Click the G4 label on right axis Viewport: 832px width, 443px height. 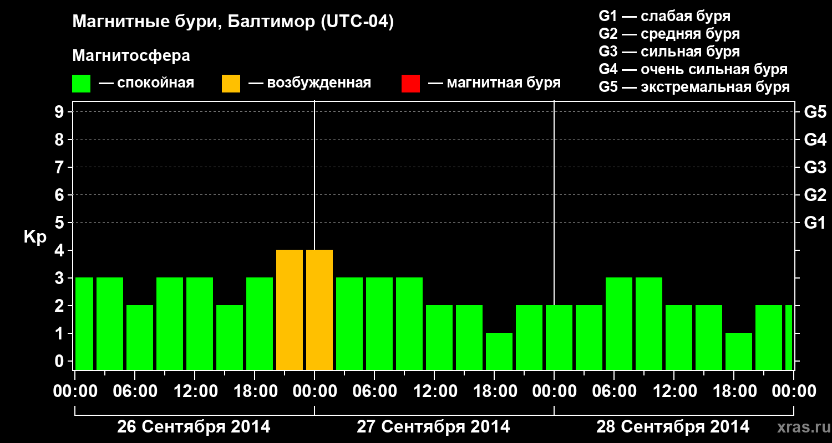click(815, 140)
